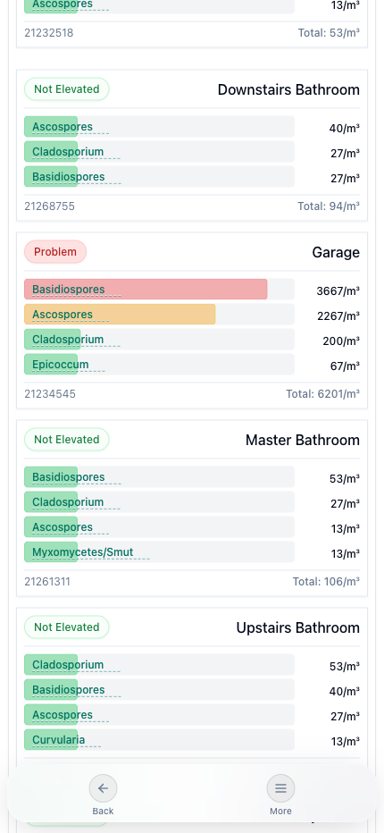Click the 2267/m³ Ascospores count
384x833 pixels.
coord(338,316)
